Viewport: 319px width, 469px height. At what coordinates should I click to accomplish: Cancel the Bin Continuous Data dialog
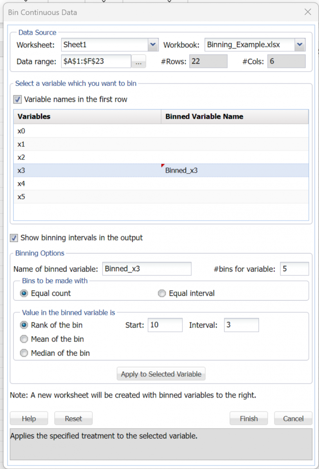[x=293, y=418]
